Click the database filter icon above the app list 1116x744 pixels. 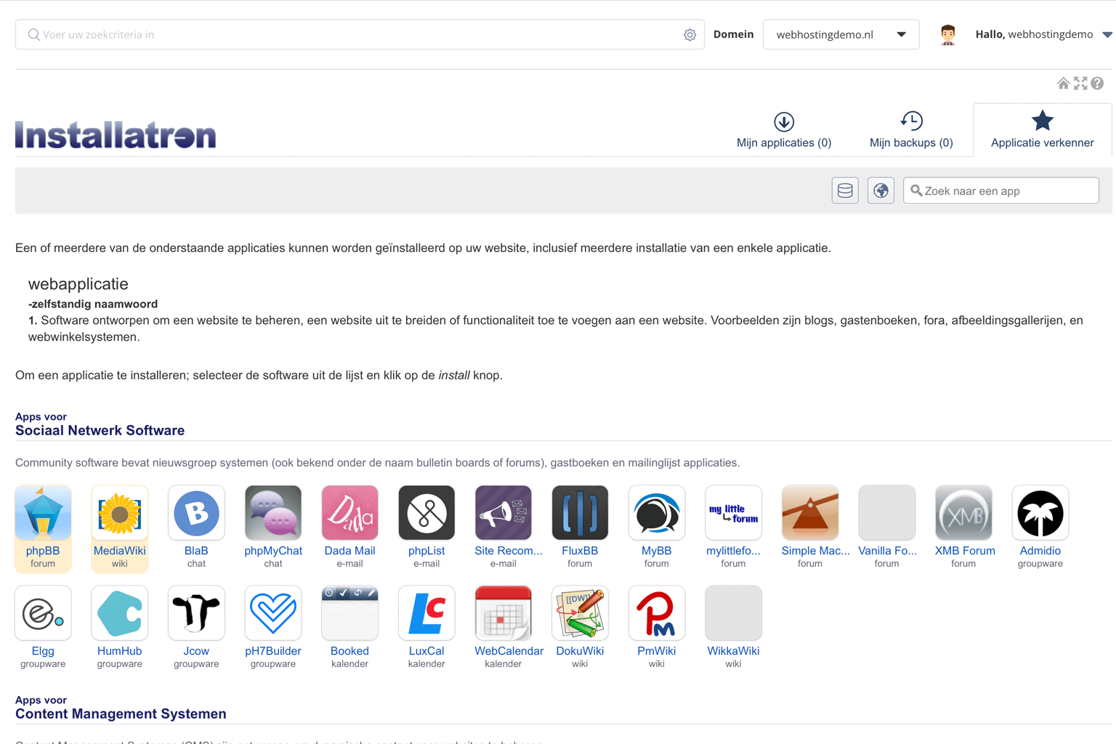(844, 190)
